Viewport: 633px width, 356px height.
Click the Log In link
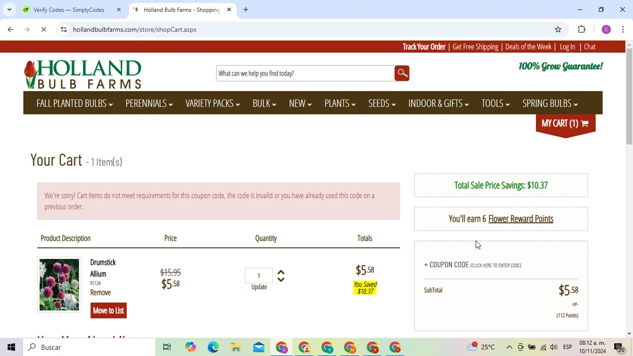pyautogui.click(x=567, y=47)
